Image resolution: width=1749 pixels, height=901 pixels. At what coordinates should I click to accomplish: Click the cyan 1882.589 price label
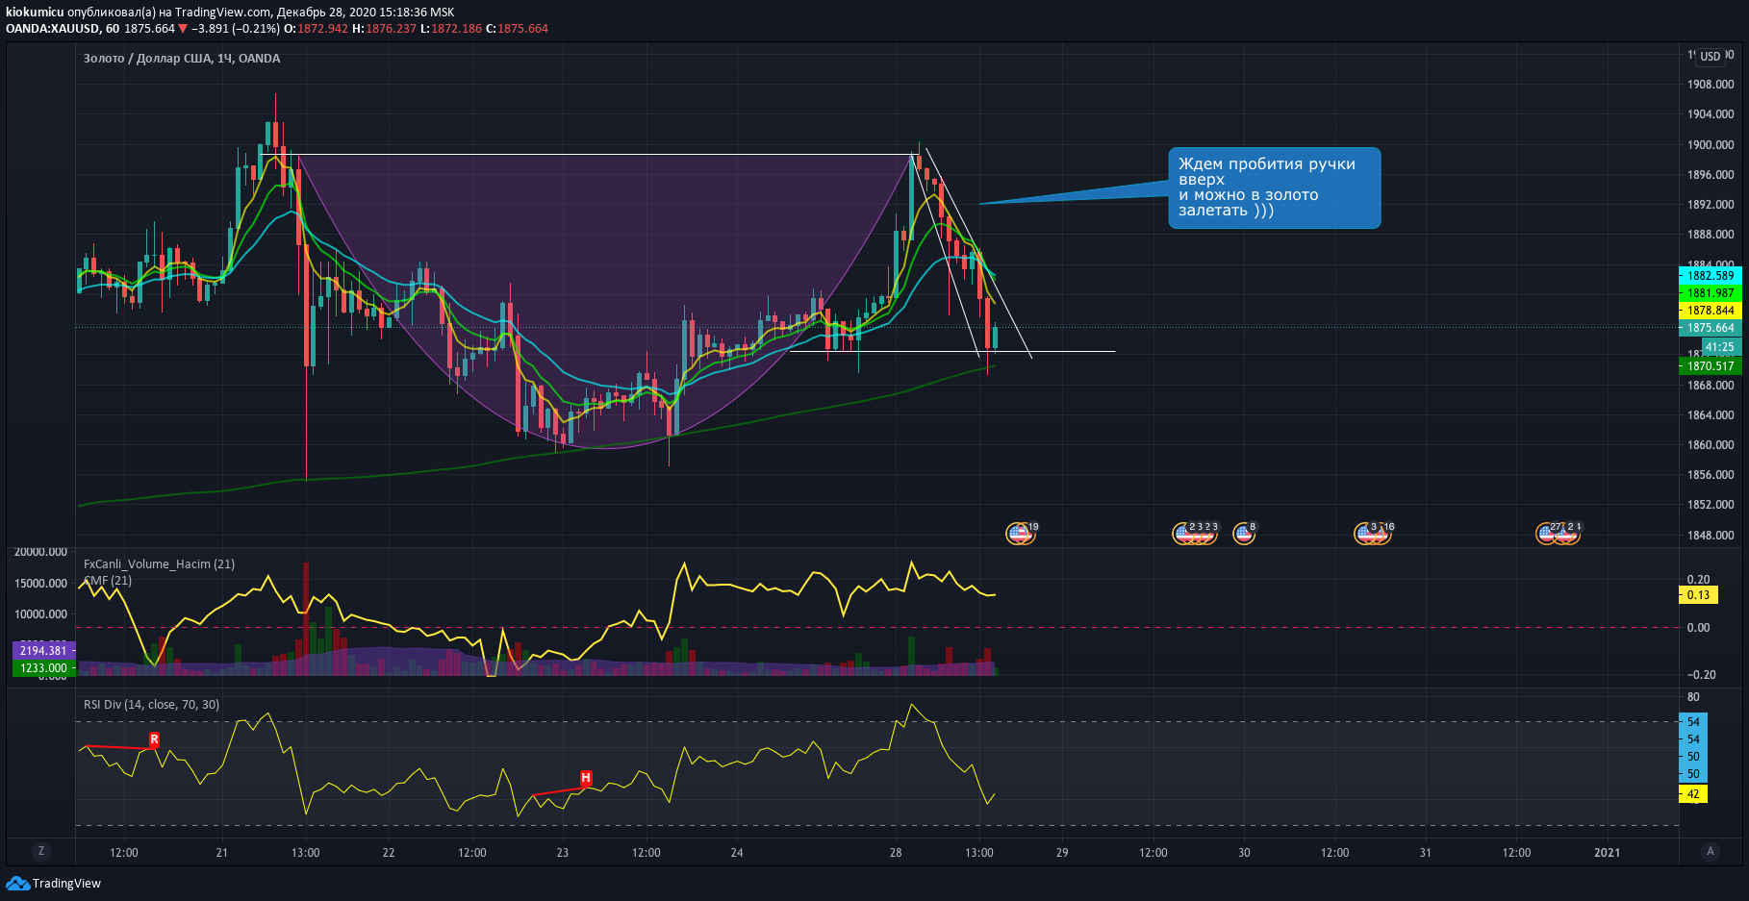tap(1711, 276)
